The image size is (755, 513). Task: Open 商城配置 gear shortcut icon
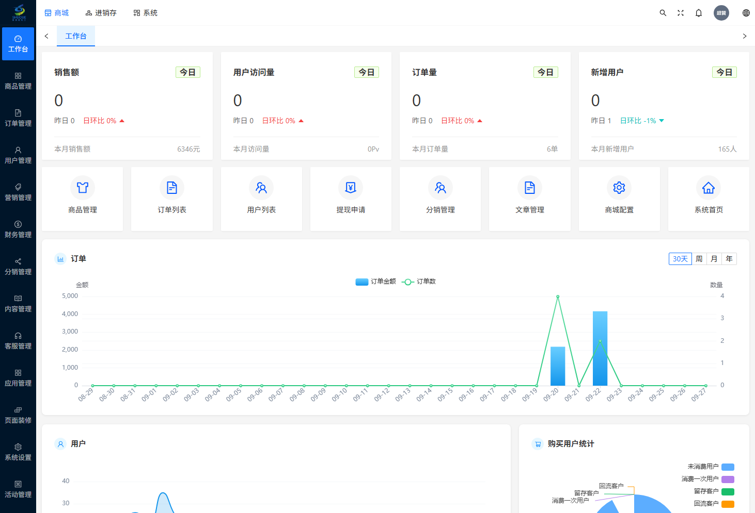click(x=619, y=188)
